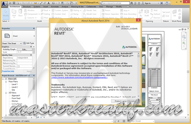Collapse the Views (all) tree node

tap(3, 79)
